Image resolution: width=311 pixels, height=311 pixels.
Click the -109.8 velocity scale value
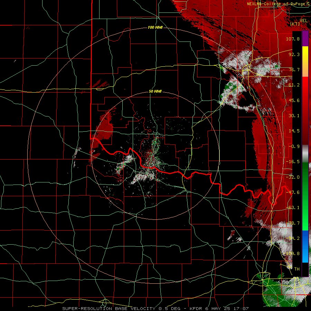[x=292, y=254]
